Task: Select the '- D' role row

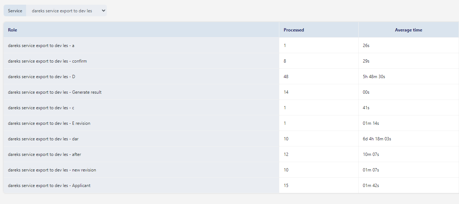Action: 231,77
